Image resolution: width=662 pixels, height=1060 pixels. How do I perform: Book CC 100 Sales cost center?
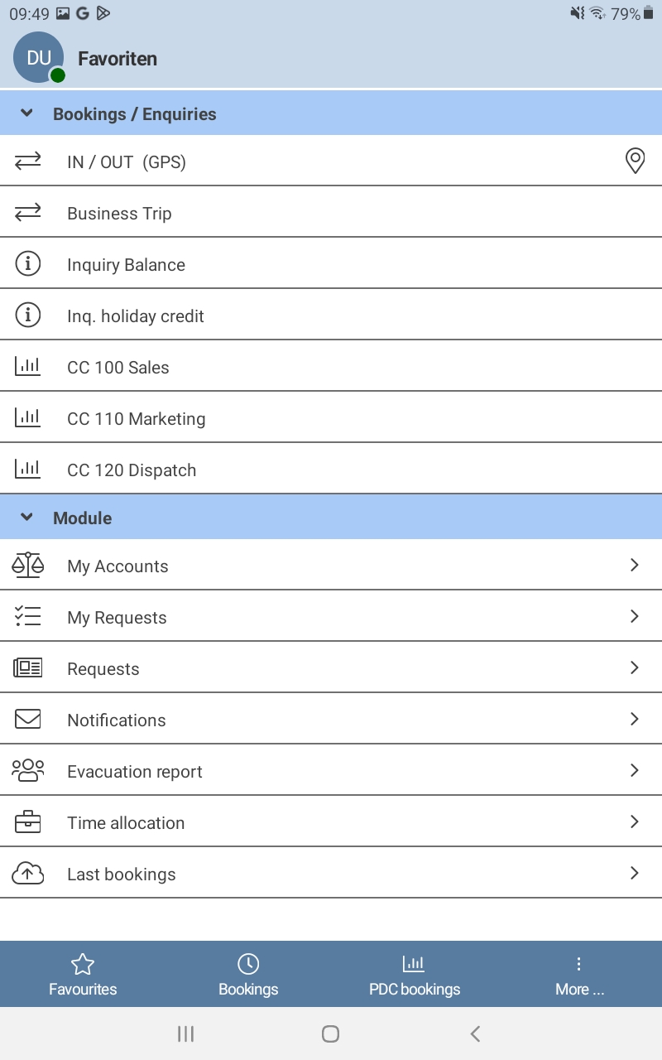click(x=331, y=367)
